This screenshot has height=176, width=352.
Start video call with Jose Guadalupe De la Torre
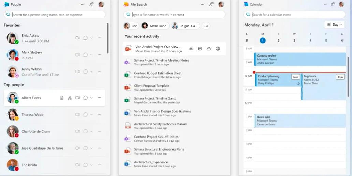pos(77,148)
